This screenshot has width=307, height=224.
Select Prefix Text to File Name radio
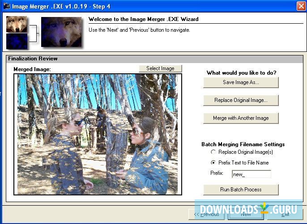tap(213, 163)
